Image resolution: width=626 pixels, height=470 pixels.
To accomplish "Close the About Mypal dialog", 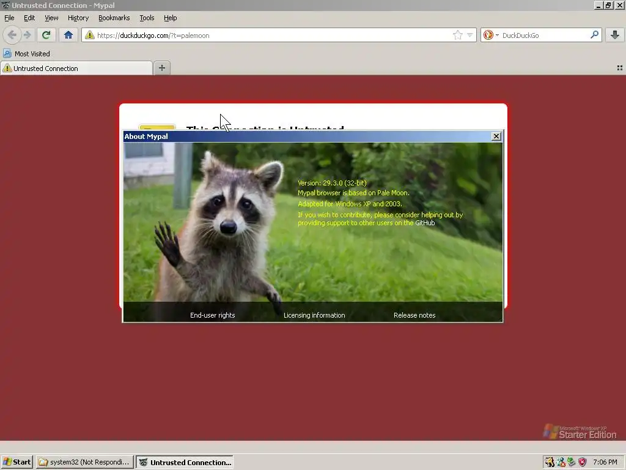I will (496, 136).
